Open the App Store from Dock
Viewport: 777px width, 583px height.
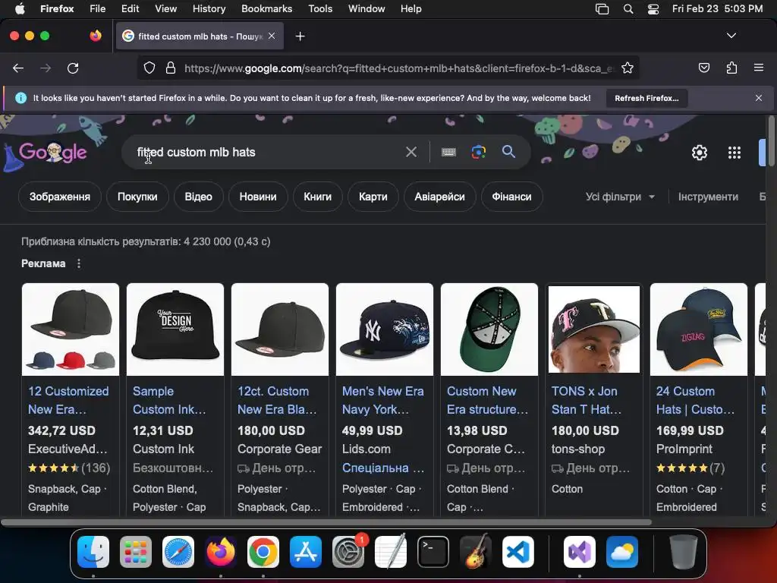coord(306,552)
